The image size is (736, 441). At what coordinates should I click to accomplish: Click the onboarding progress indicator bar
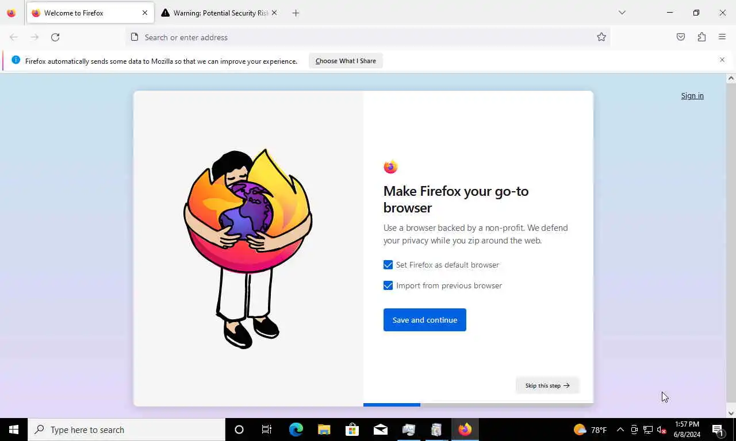478,405
